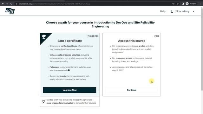Click the 'Access this course' heading
The image size is (203, 114).
point(132,41)
